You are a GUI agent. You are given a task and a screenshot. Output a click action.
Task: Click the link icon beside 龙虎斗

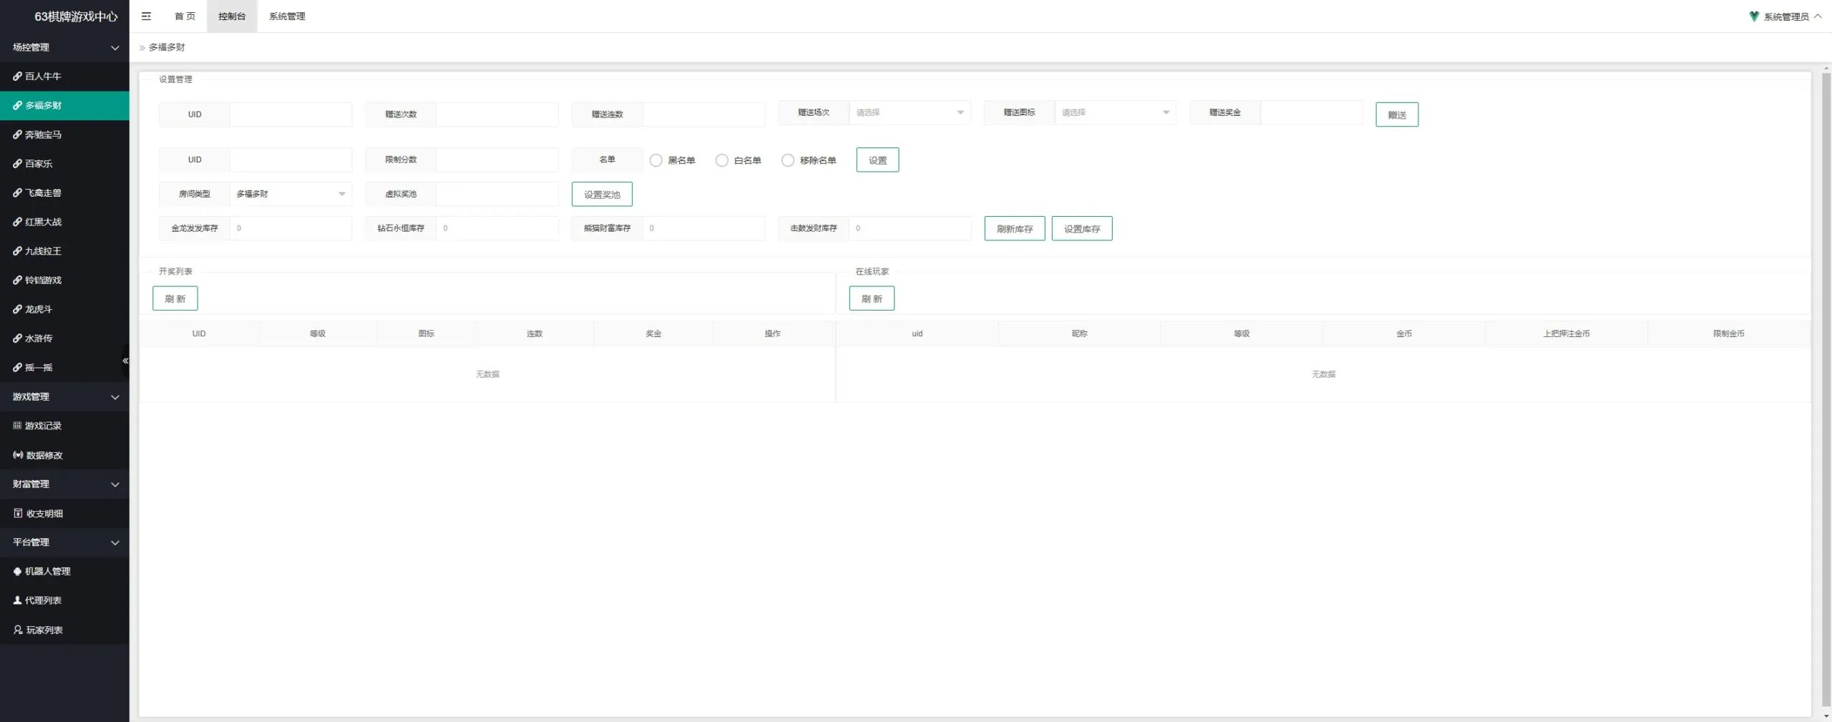click(17, 309)
